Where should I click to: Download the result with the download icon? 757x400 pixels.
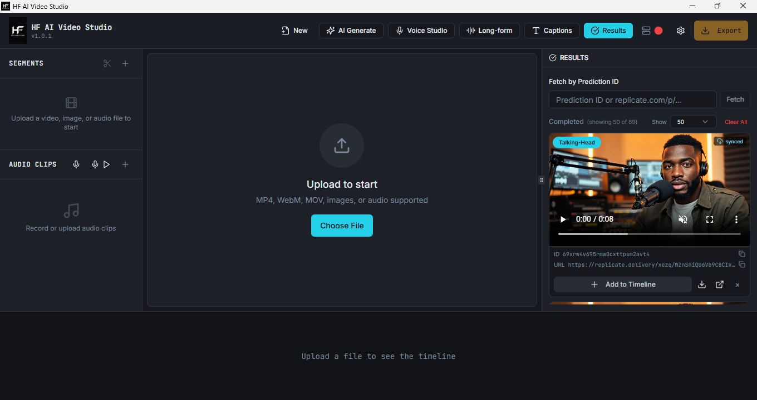(702, 284)
